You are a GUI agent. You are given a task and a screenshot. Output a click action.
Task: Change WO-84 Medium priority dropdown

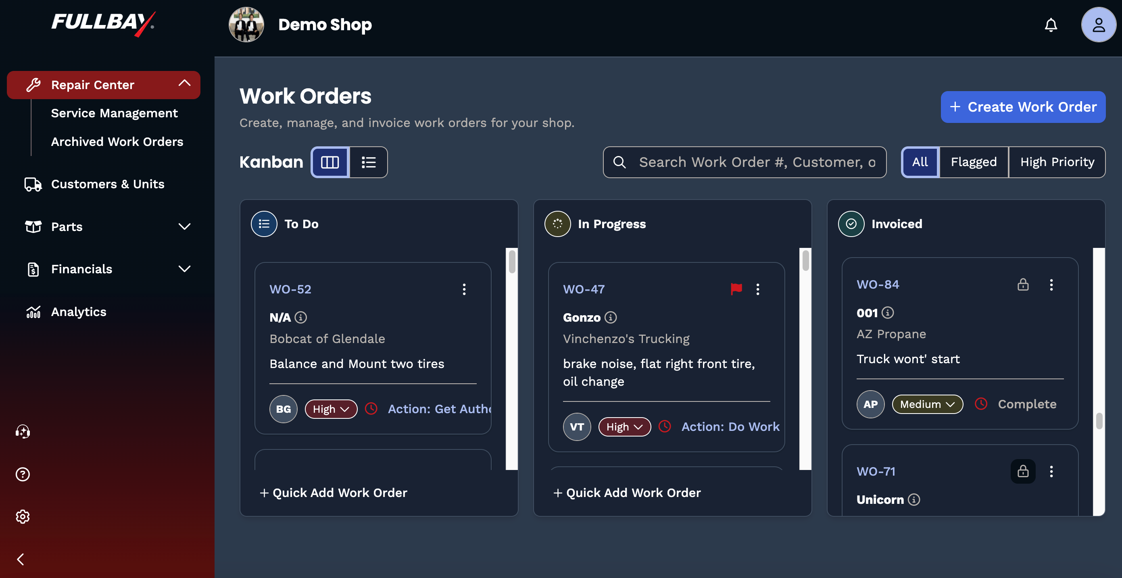pyautogui.click(x=927, y=404)
